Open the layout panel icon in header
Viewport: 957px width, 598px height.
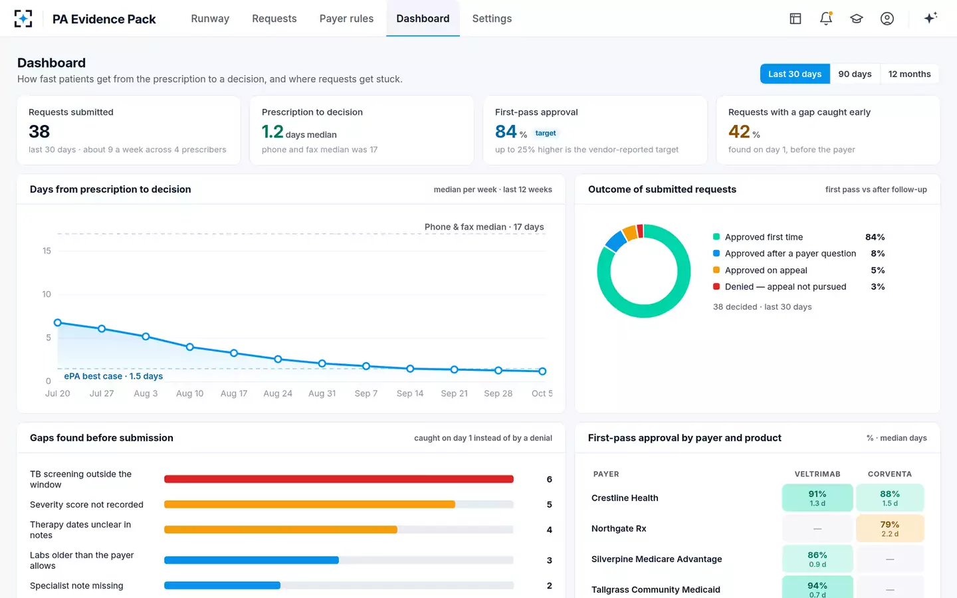tap(796, 19)
